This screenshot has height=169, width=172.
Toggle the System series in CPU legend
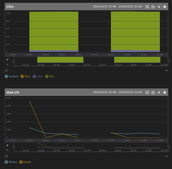click(x=12, y=76)
